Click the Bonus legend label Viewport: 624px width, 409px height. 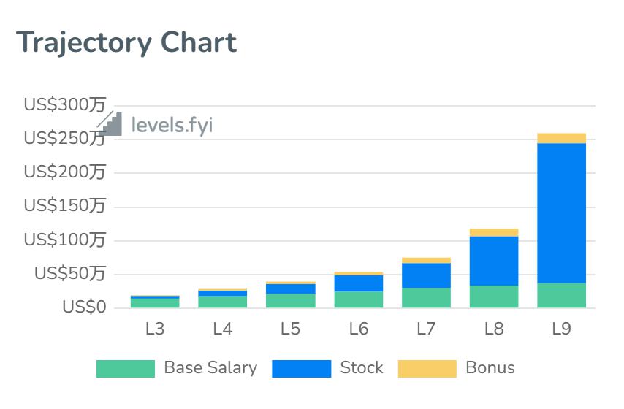pos(490,367)
